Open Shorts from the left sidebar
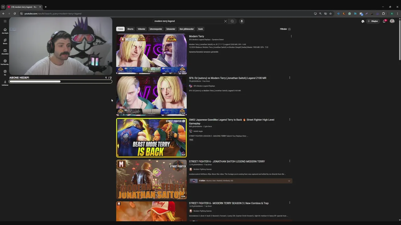The height and width of the screenshot is (225, 401). click(5, 41)
